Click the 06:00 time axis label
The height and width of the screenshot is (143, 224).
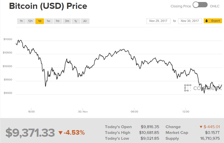coord(134,111)
